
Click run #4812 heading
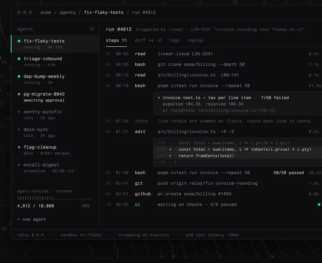pos(119,29)
